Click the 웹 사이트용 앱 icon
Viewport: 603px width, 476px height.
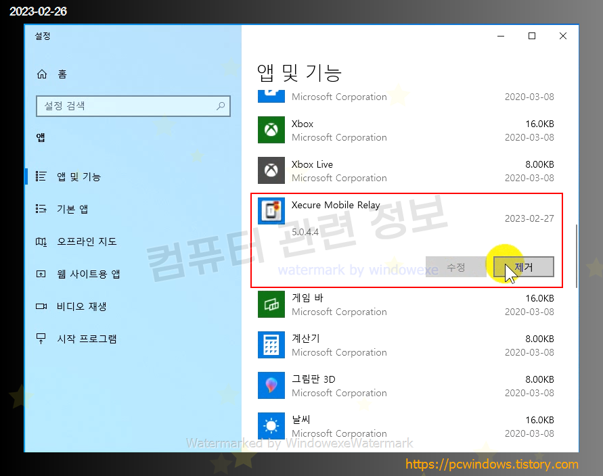(x=41, y=274)
